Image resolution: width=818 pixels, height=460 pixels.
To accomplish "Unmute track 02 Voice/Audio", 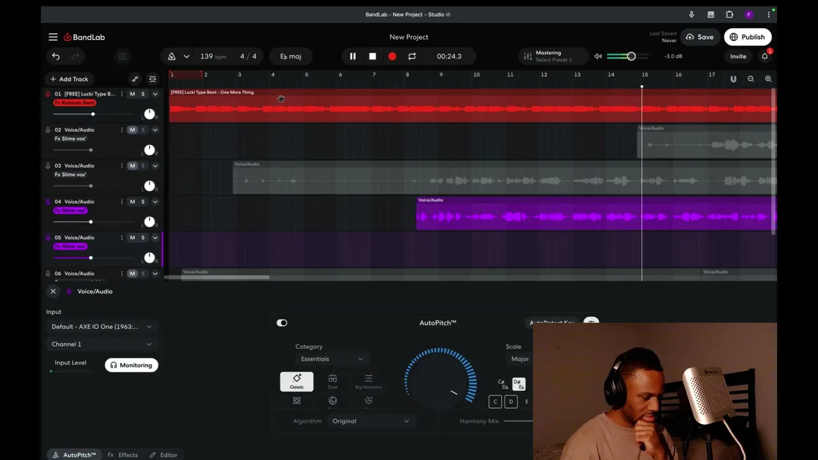I will (x=132, y=130).
